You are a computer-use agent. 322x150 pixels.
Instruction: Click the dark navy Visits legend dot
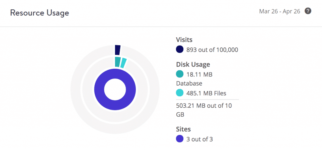(180, 50)
